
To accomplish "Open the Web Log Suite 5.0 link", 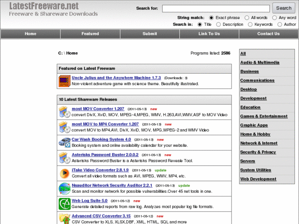I will (90, 201).
